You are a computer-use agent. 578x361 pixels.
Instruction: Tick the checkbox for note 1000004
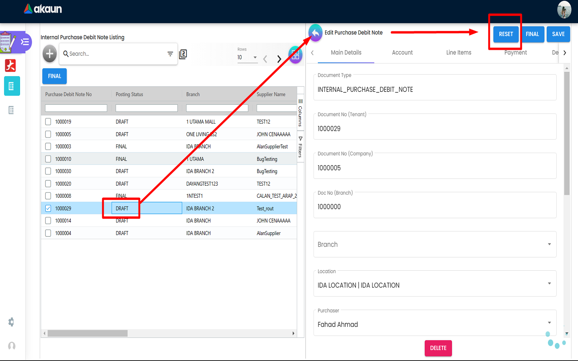48,233
